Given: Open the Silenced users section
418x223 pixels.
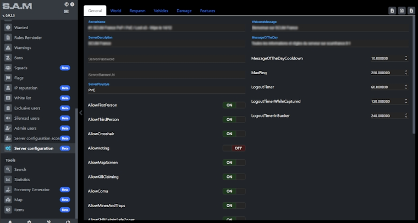Looking at the screenshot, I should (x=37, y=118).
